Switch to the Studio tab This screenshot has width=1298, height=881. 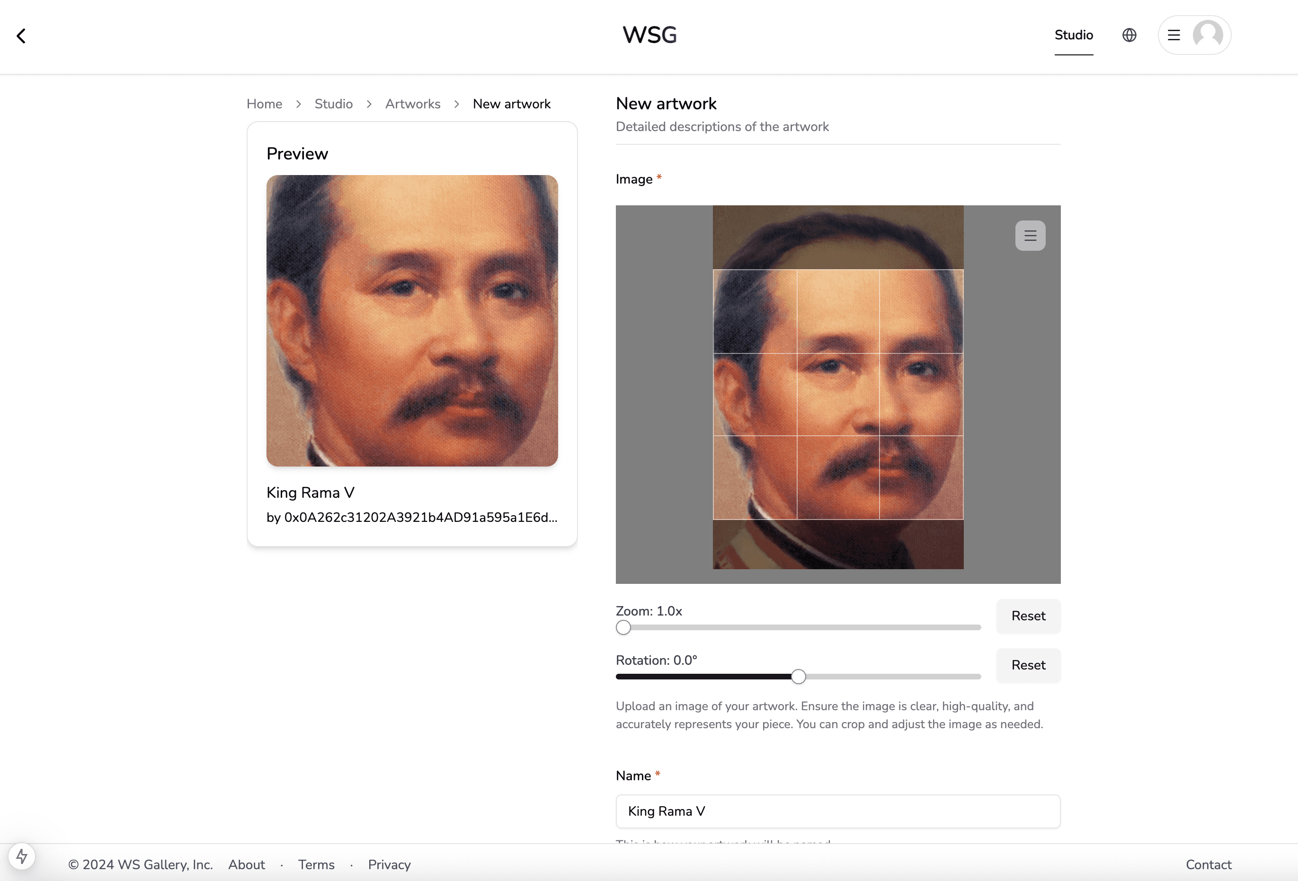pos(1074,35)
